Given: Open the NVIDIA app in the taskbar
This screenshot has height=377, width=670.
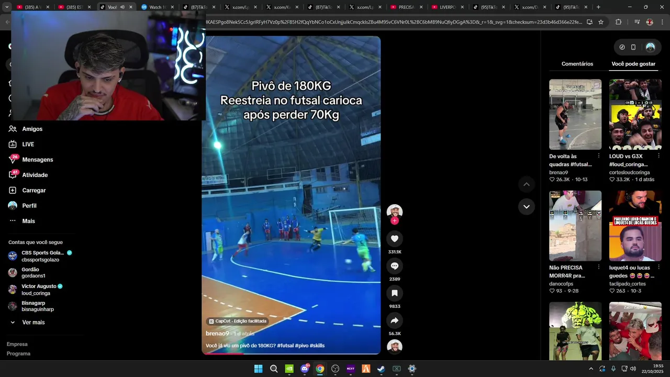Looking at the screenshot, I should tap(289, 369).
